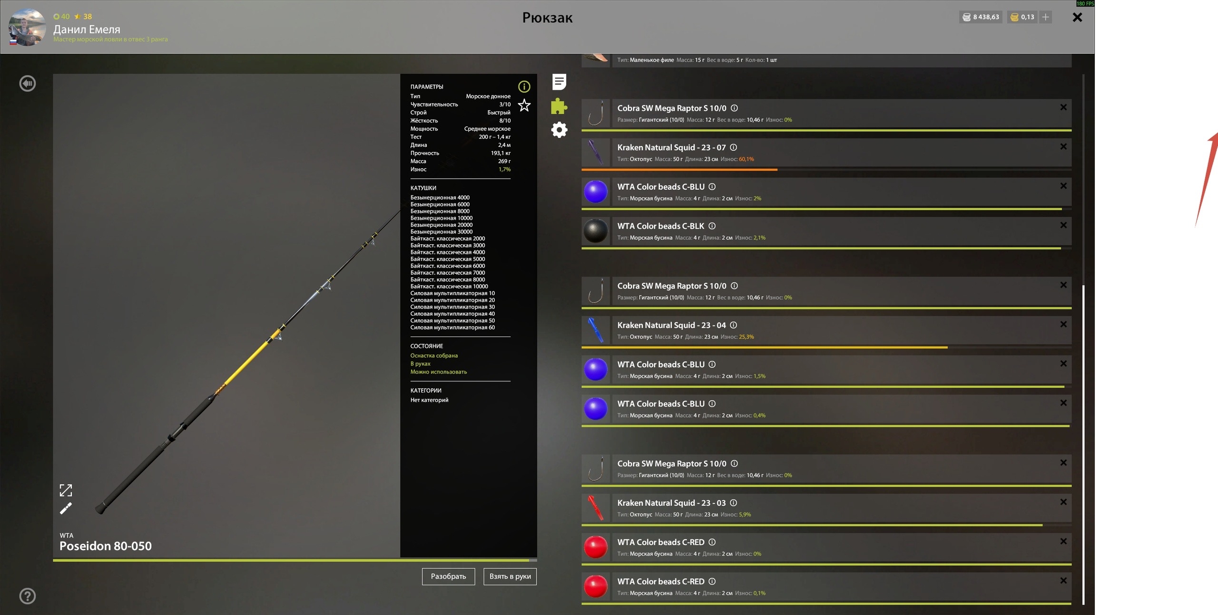Click the Оснастка собрана status text
This screenshot has width=1218, height=615.
coord(434,356)
